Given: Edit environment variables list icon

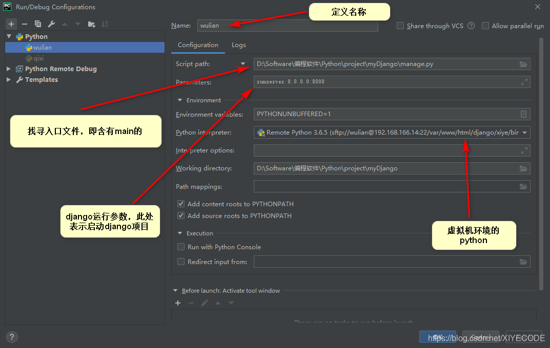Looking at the screenshot, I should click(523, 114).
